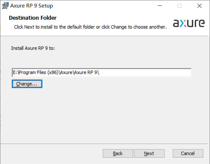Screen dimensions: 210x164
Task: Click the colorful x in axure logo
Action: coord(183,23)
